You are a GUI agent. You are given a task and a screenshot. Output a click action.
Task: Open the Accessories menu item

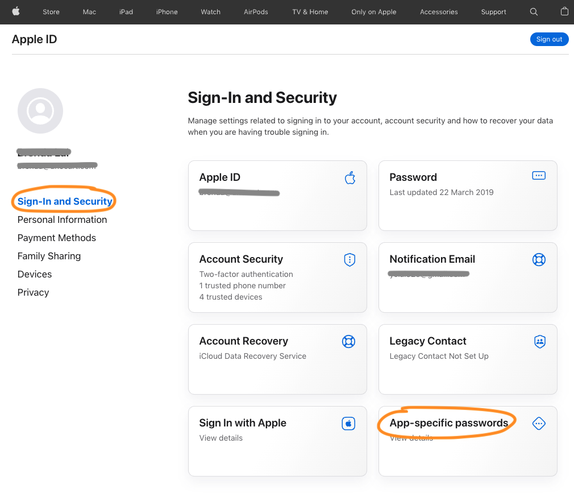coord(439,12)
